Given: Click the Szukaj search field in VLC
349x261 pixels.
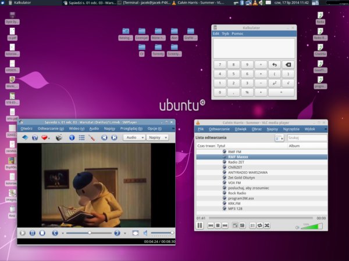Looking at the screenshot, I should [x=307, y=138].
